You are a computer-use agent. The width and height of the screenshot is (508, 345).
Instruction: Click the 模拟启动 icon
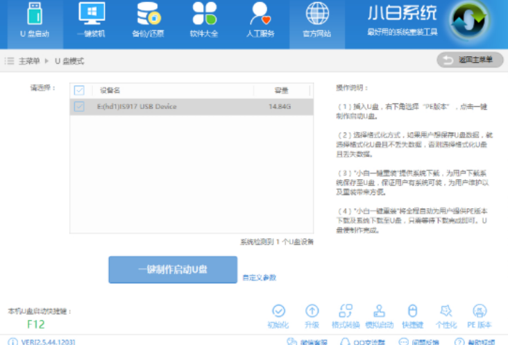point(379,315)
